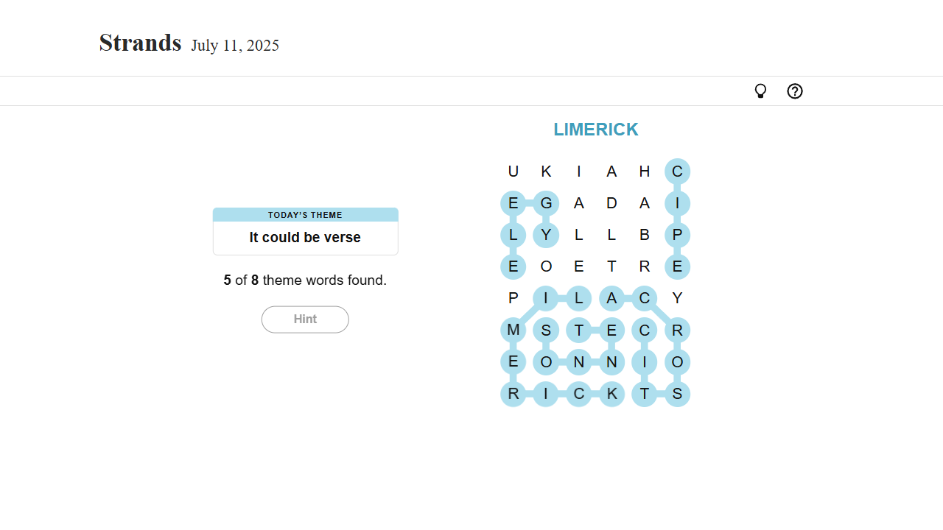Viewport: 943px width, 530px height.
Task: Select the letter H in the grid
Action: pyautogui.click(x=645, y=172)
